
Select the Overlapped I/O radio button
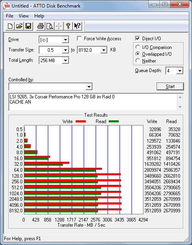[x=138, y=54]
